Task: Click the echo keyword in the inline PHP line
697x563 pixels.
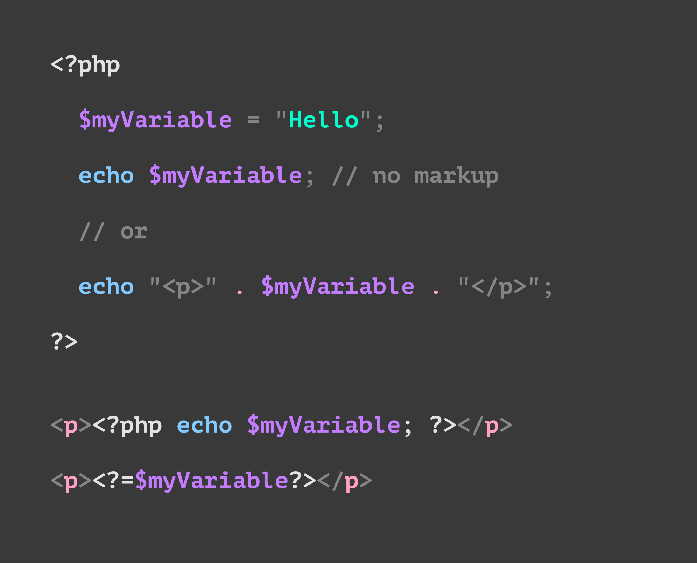Action: point(205,426)
